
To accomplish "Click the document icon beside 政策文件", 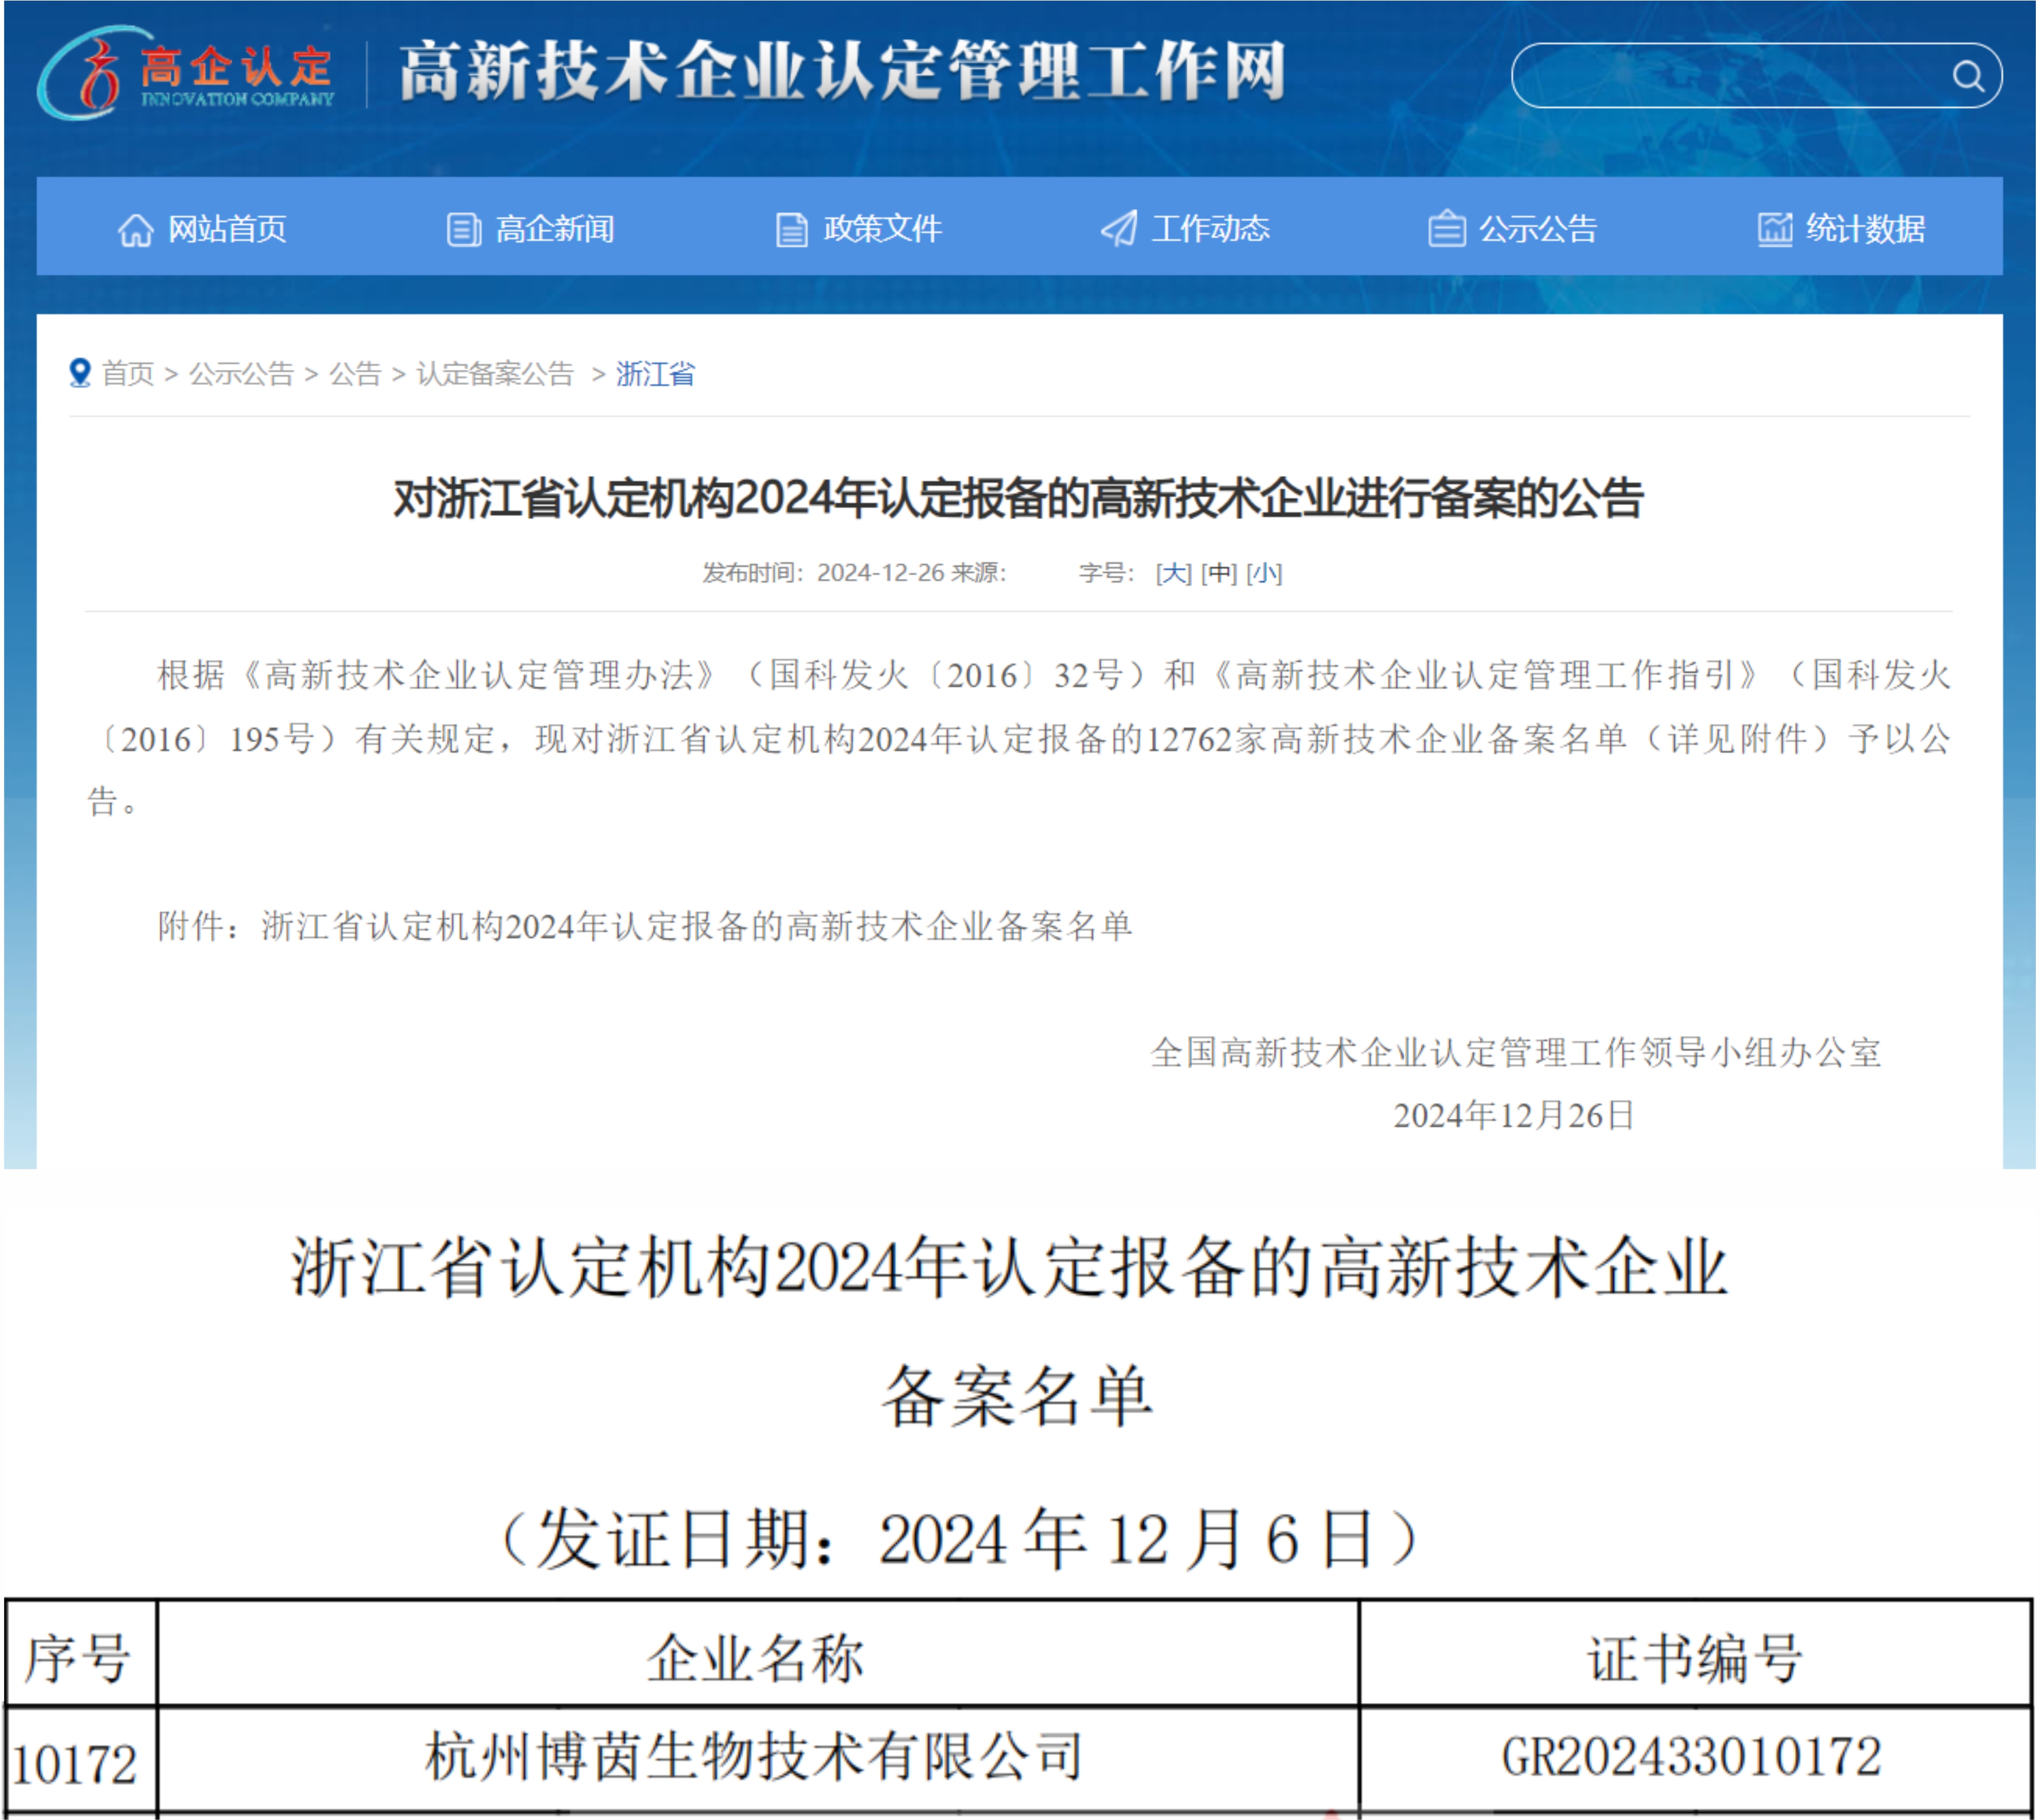I will pos(791,229).
